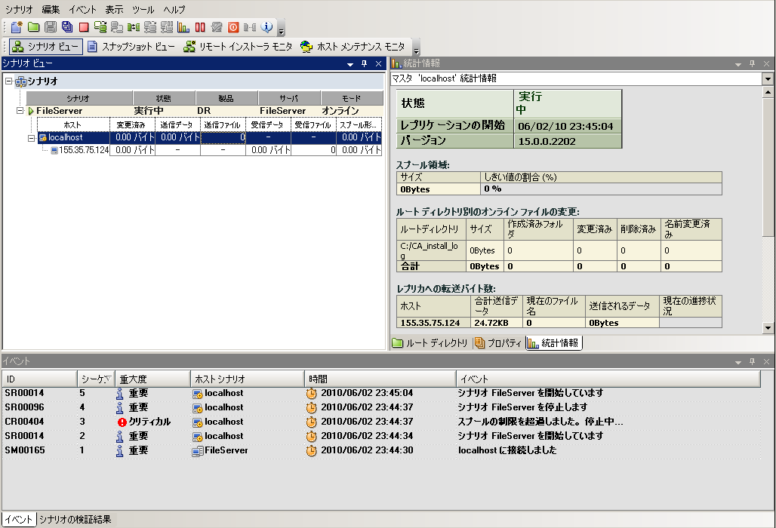Open イベント pane dropdown arrow
This screenshot has width=776, height=528.
pyautogui.click(x=738, y=362)
